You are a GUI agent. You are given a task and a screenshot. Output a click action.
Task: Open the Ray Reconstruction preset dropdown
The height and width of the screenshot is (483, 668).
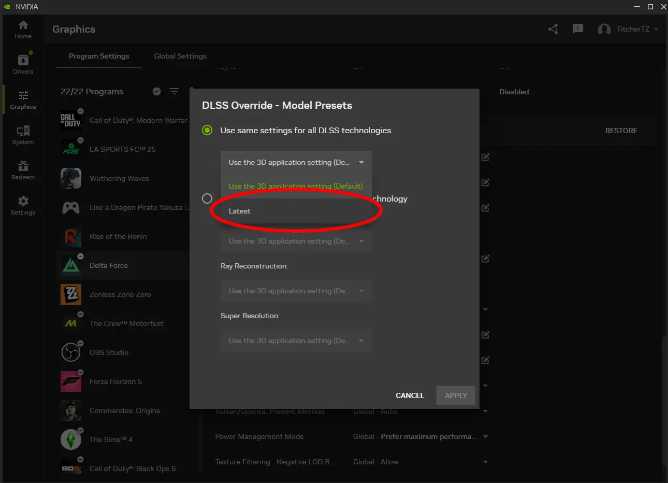click(x=296, y=291)
